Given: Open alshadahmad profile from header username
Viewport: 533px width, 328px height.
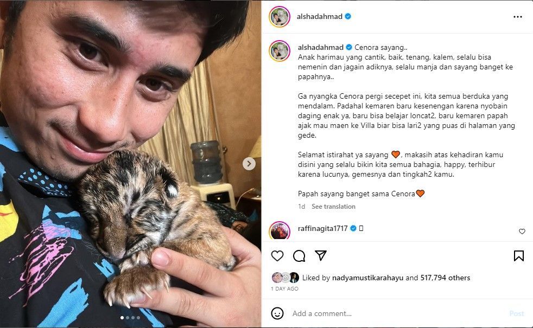Looking at the screenshot, I should (x=319, y=17).
